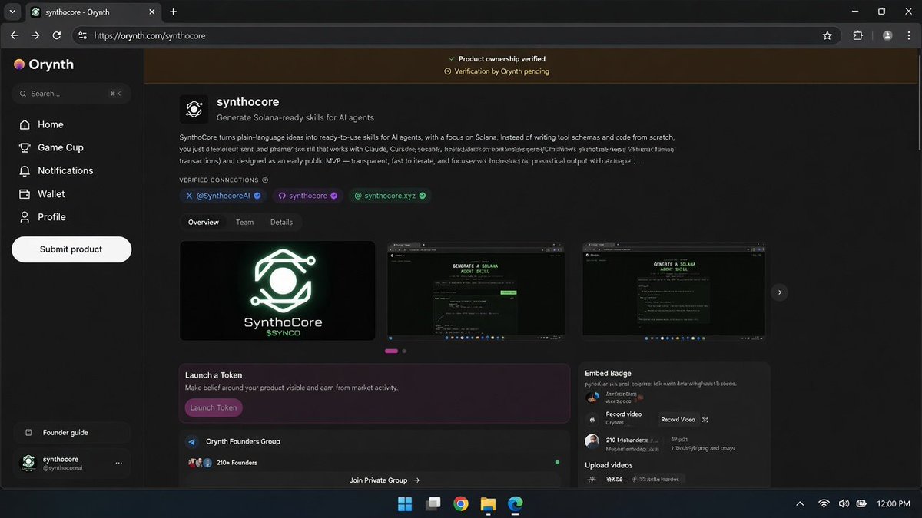The height and width of the screenshot is (518, 922).
Task: Open Wallet in sidebar
Action: click(x=51, y=194)
